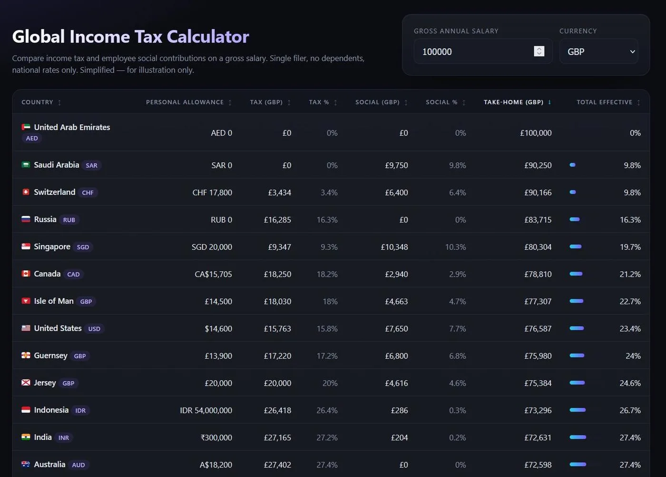Click the ₹300,000 allowance cell
666x477 pixels.
[216, 438]
